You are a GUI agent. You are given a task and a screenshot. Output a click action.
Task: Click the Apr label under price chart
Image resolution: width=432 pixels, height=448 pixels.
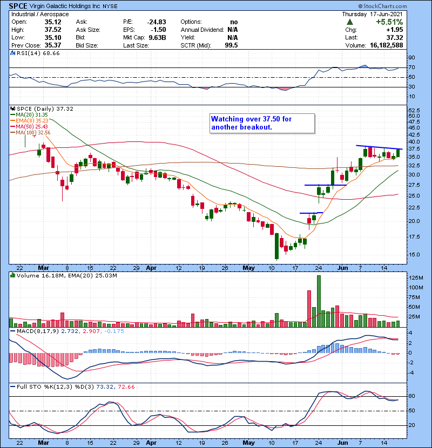pos(151,268)
